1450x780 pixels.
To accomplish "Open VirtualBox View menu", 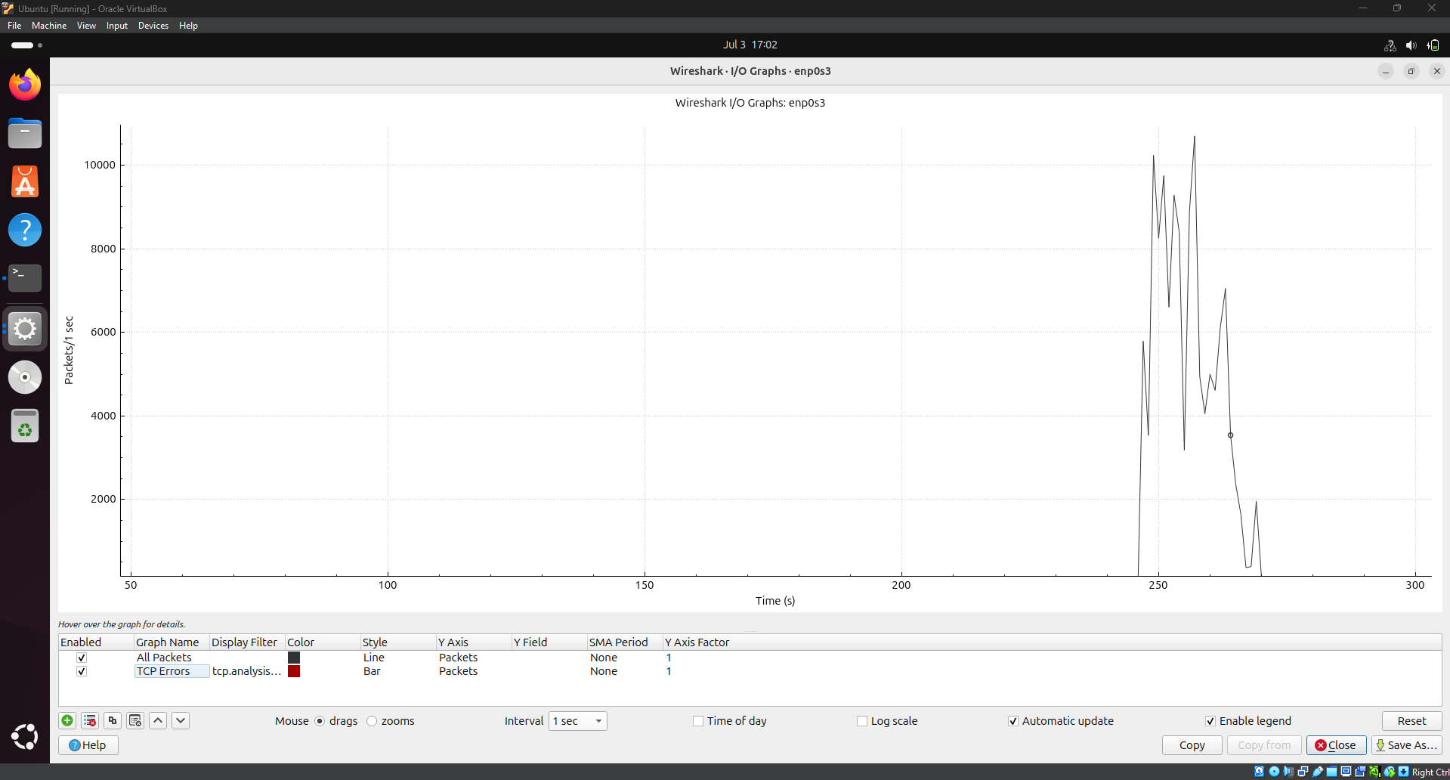I will click(86, 26).
